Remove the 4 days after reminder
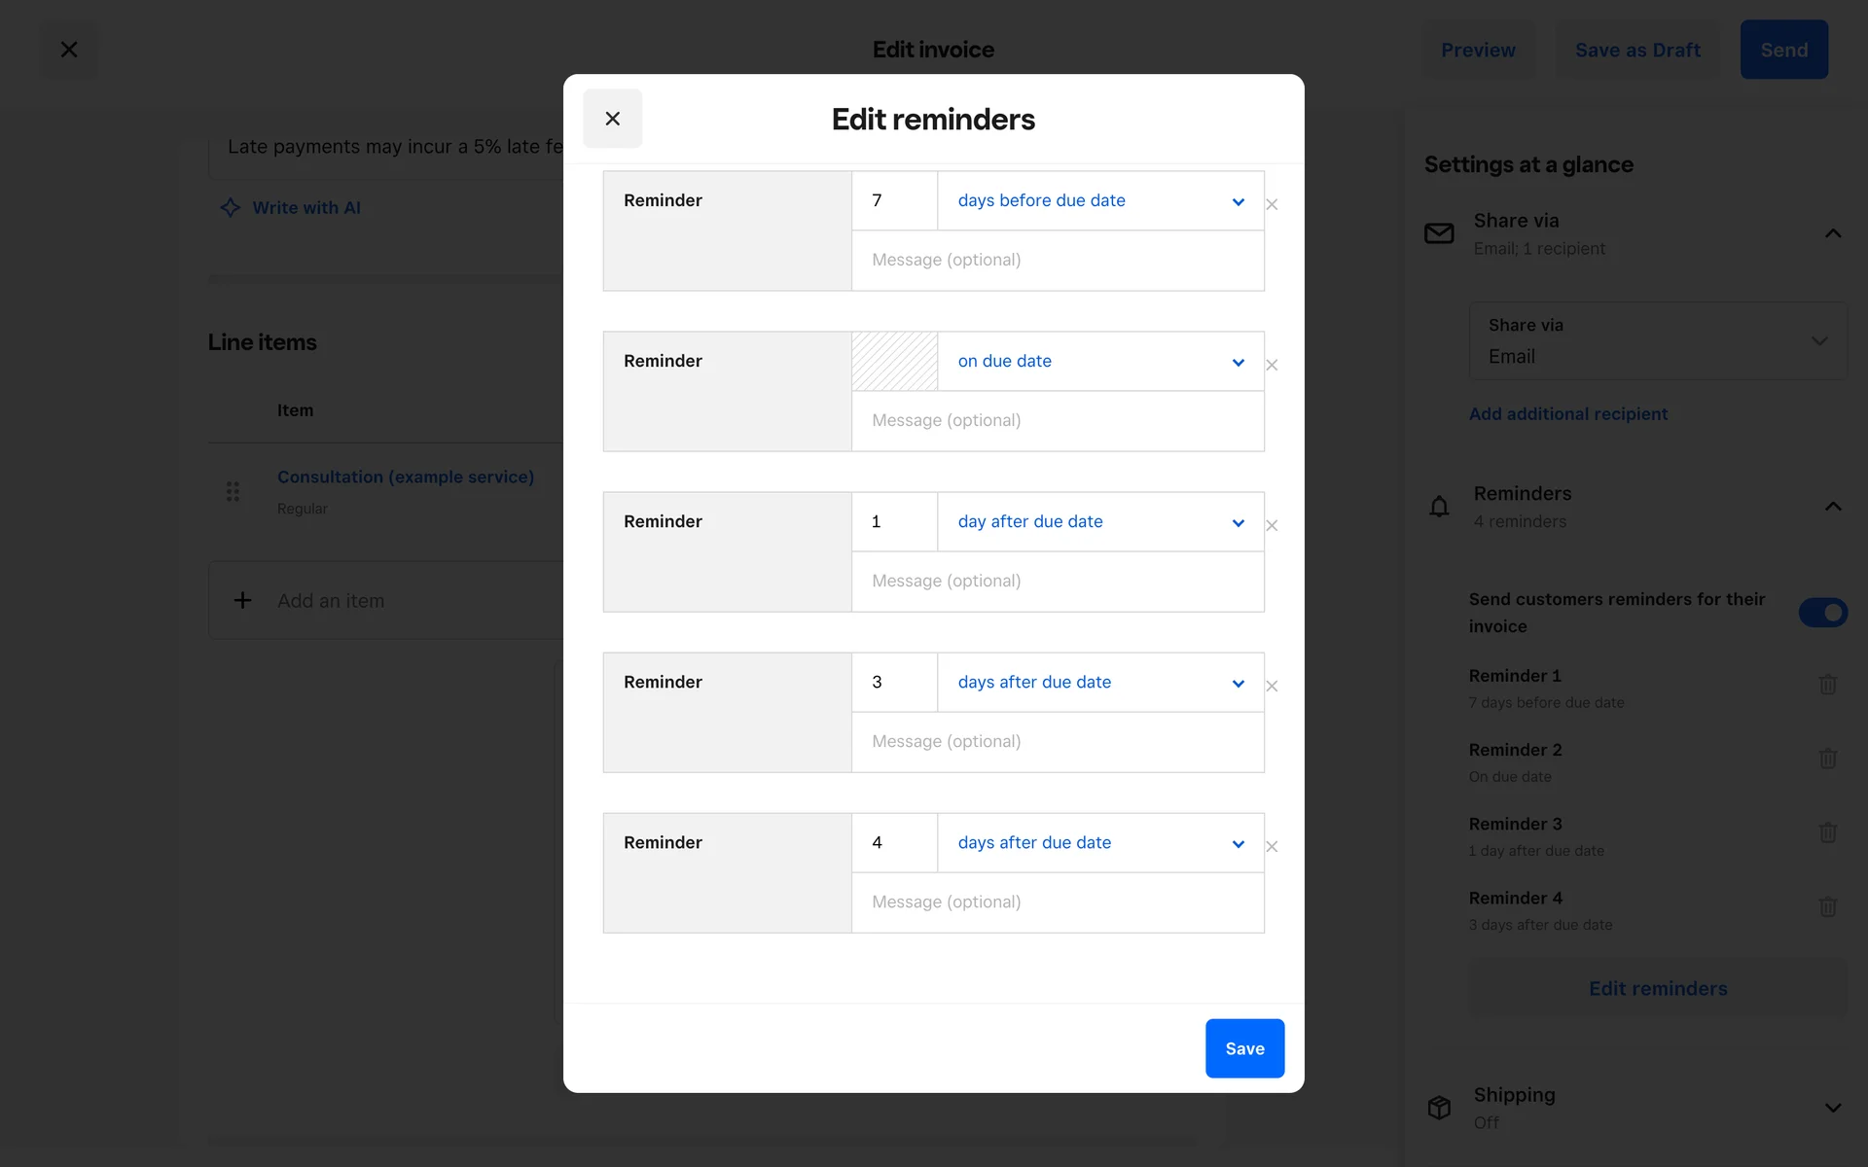 click(1272, 846)
